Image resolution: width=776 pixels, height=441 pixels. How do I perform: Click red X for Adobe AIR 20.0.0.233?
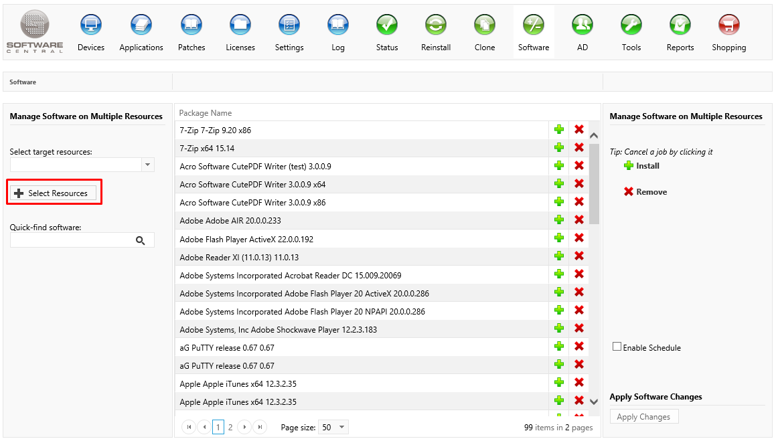[x=579, y=220]
